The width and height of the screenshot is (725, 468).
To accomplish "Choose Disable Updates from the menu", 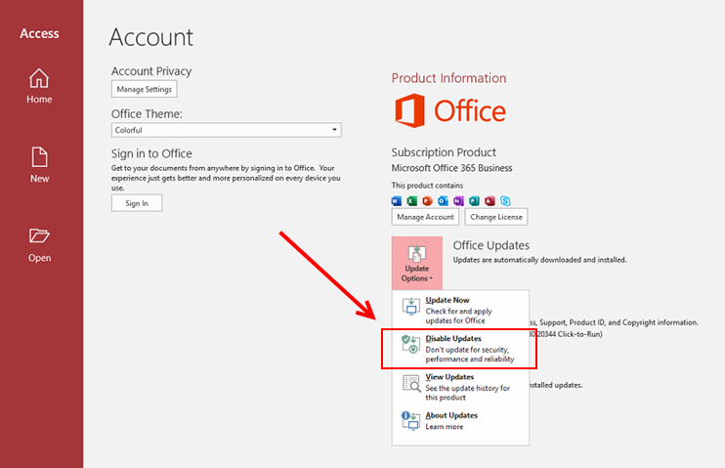I will click(460, 349).
